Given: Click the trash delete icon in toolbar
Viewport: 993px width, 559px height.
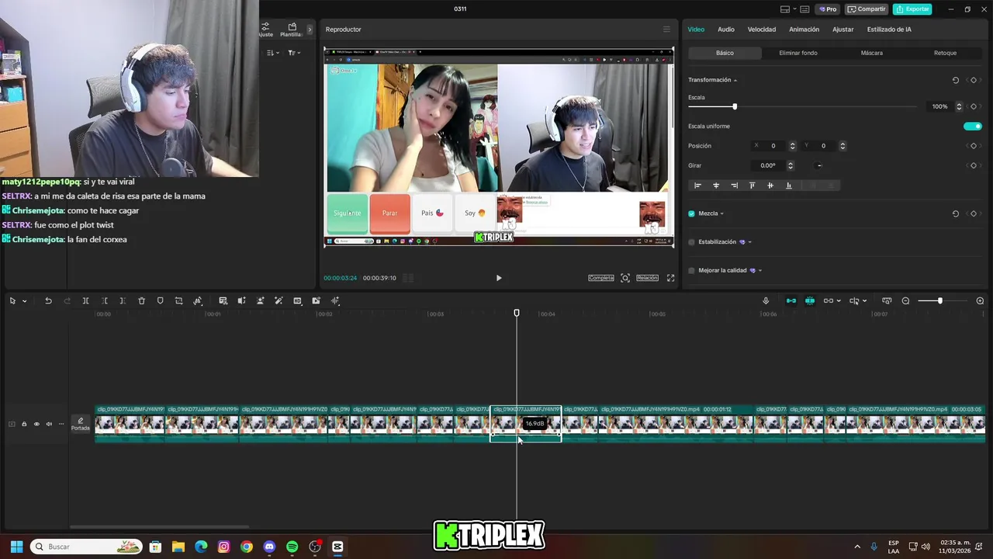Looking at the screenshot, I should coord(141,301).
